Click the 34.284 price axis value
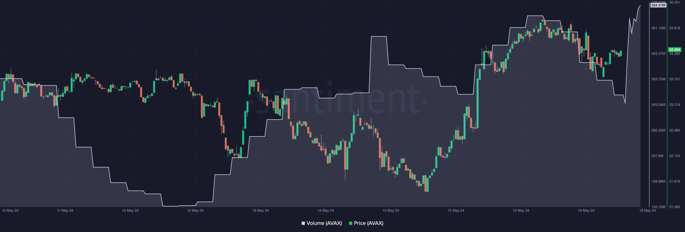 675,54
